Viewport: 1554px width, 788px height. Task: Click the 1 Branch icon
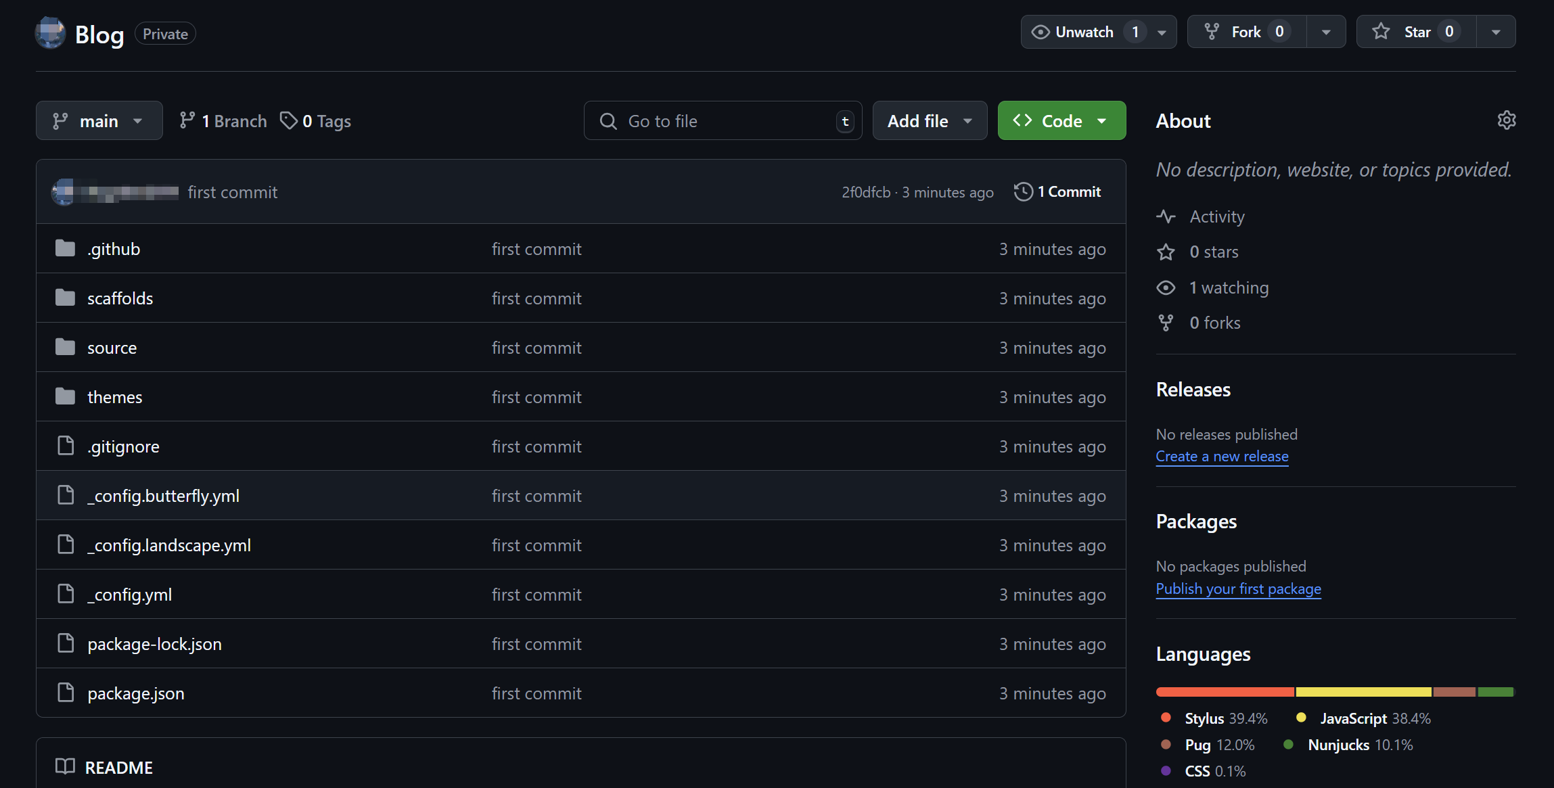tap(187, 120)
